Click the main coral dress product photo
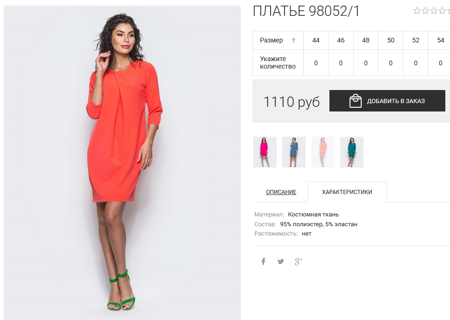The image size is (450, 320). tap(122, 162)
